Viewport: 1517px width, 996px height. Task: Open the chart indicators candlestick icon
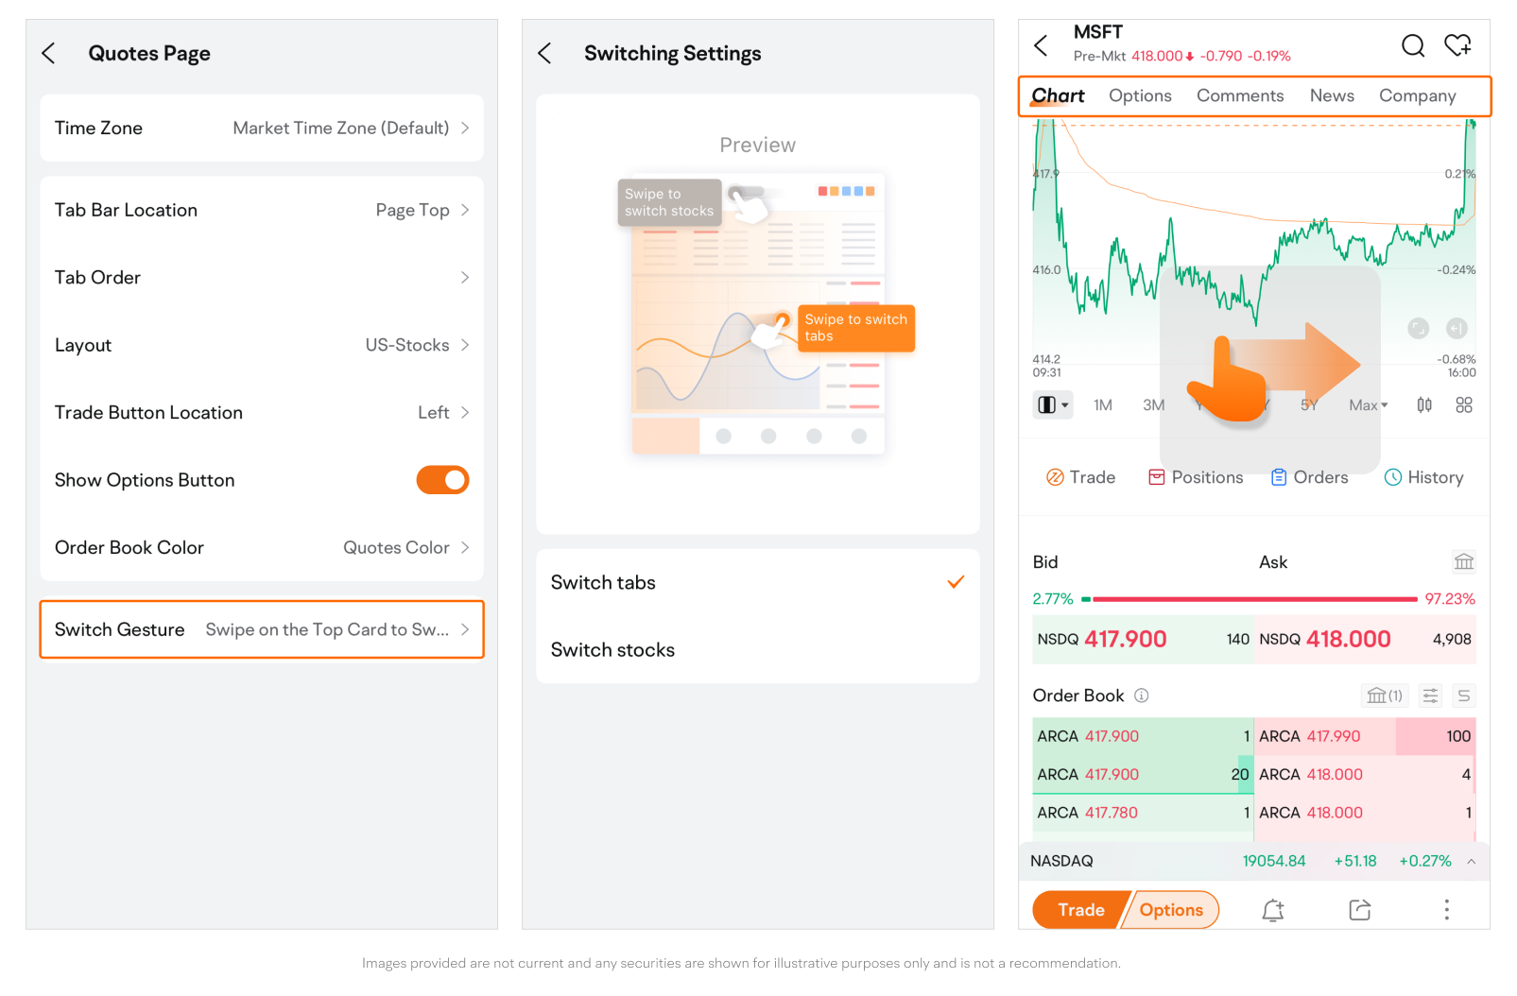(x=1423, y=405)
